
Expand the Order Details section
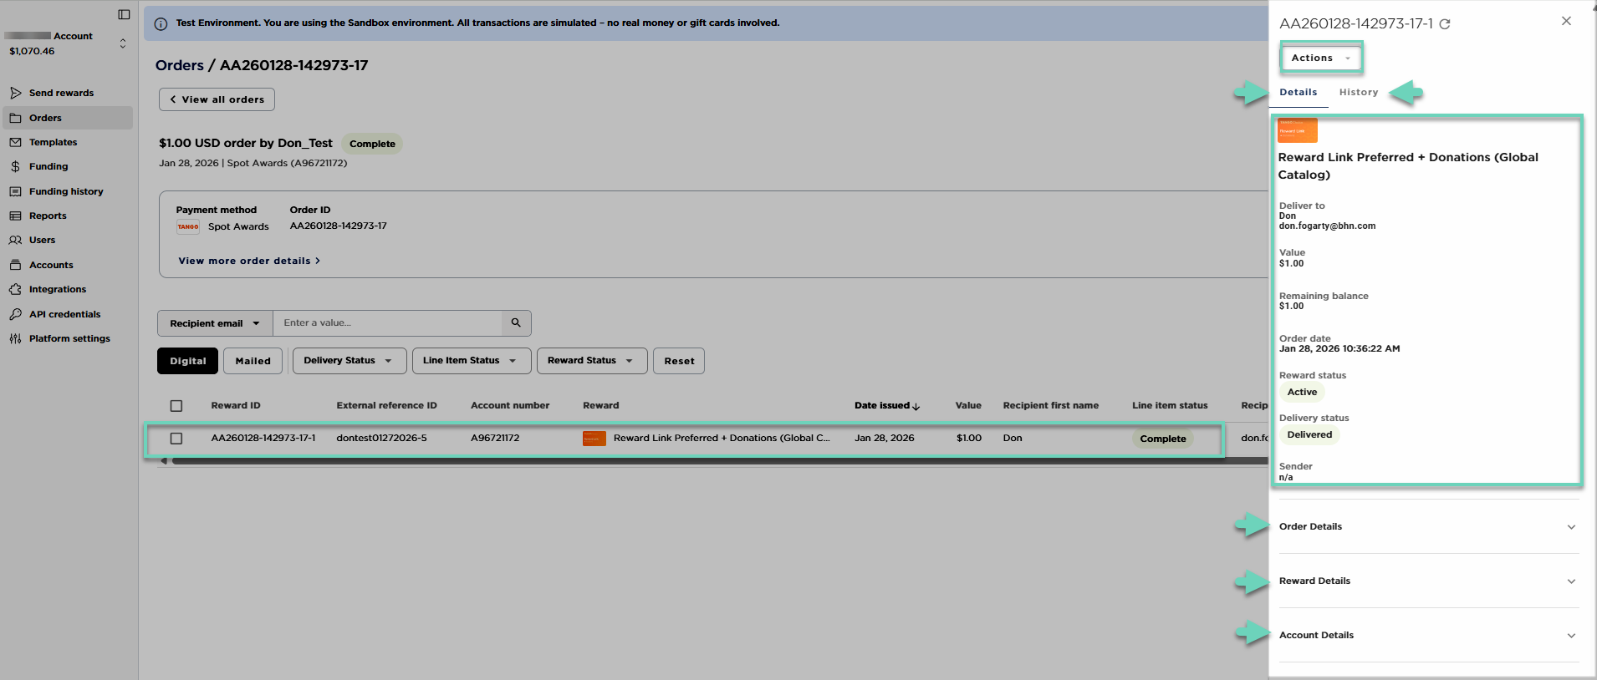[1426, 526]
